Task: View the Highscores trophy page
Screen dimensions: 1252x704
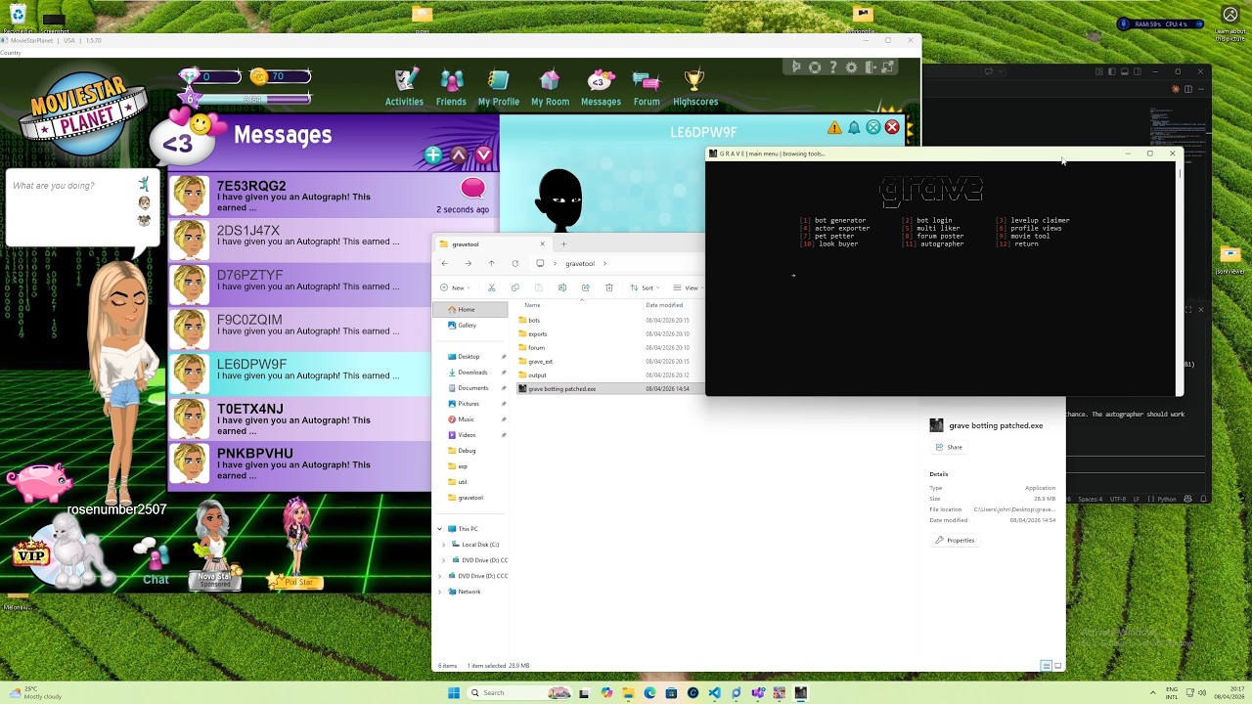Action: [x=695, y=86]
